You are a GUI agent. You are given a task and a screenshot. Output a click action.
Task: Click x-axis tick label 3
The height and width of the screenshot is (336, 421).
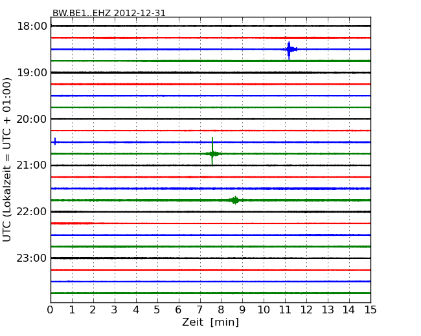click(114, 310)
